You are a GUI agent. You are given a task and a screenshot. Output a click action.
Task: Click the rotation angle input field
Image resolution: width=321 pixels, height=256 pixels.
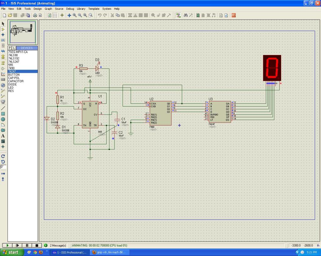(x=3, y=167)
